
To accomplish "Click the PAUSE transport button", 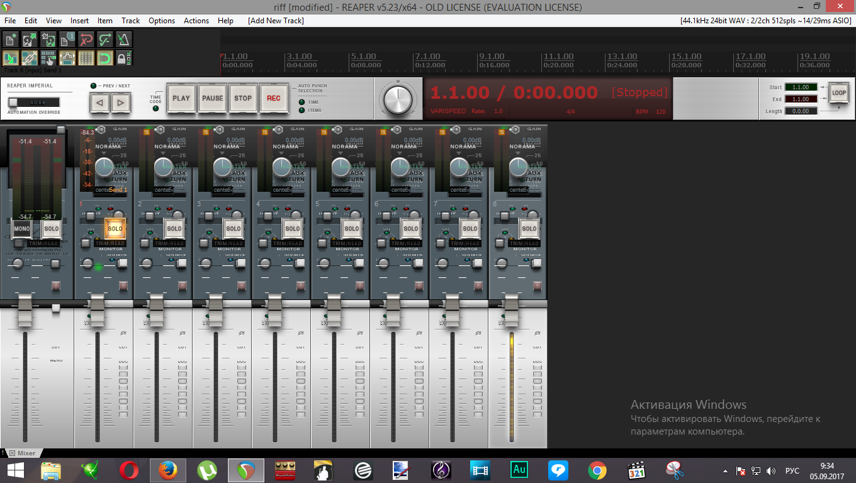I will point(212,98).
